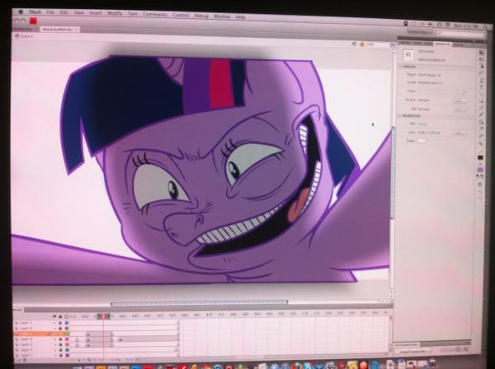Collapse the PROPERTIES section in Properties panel
This screenshot has height=369, width=495.
[x=399, y=115]
